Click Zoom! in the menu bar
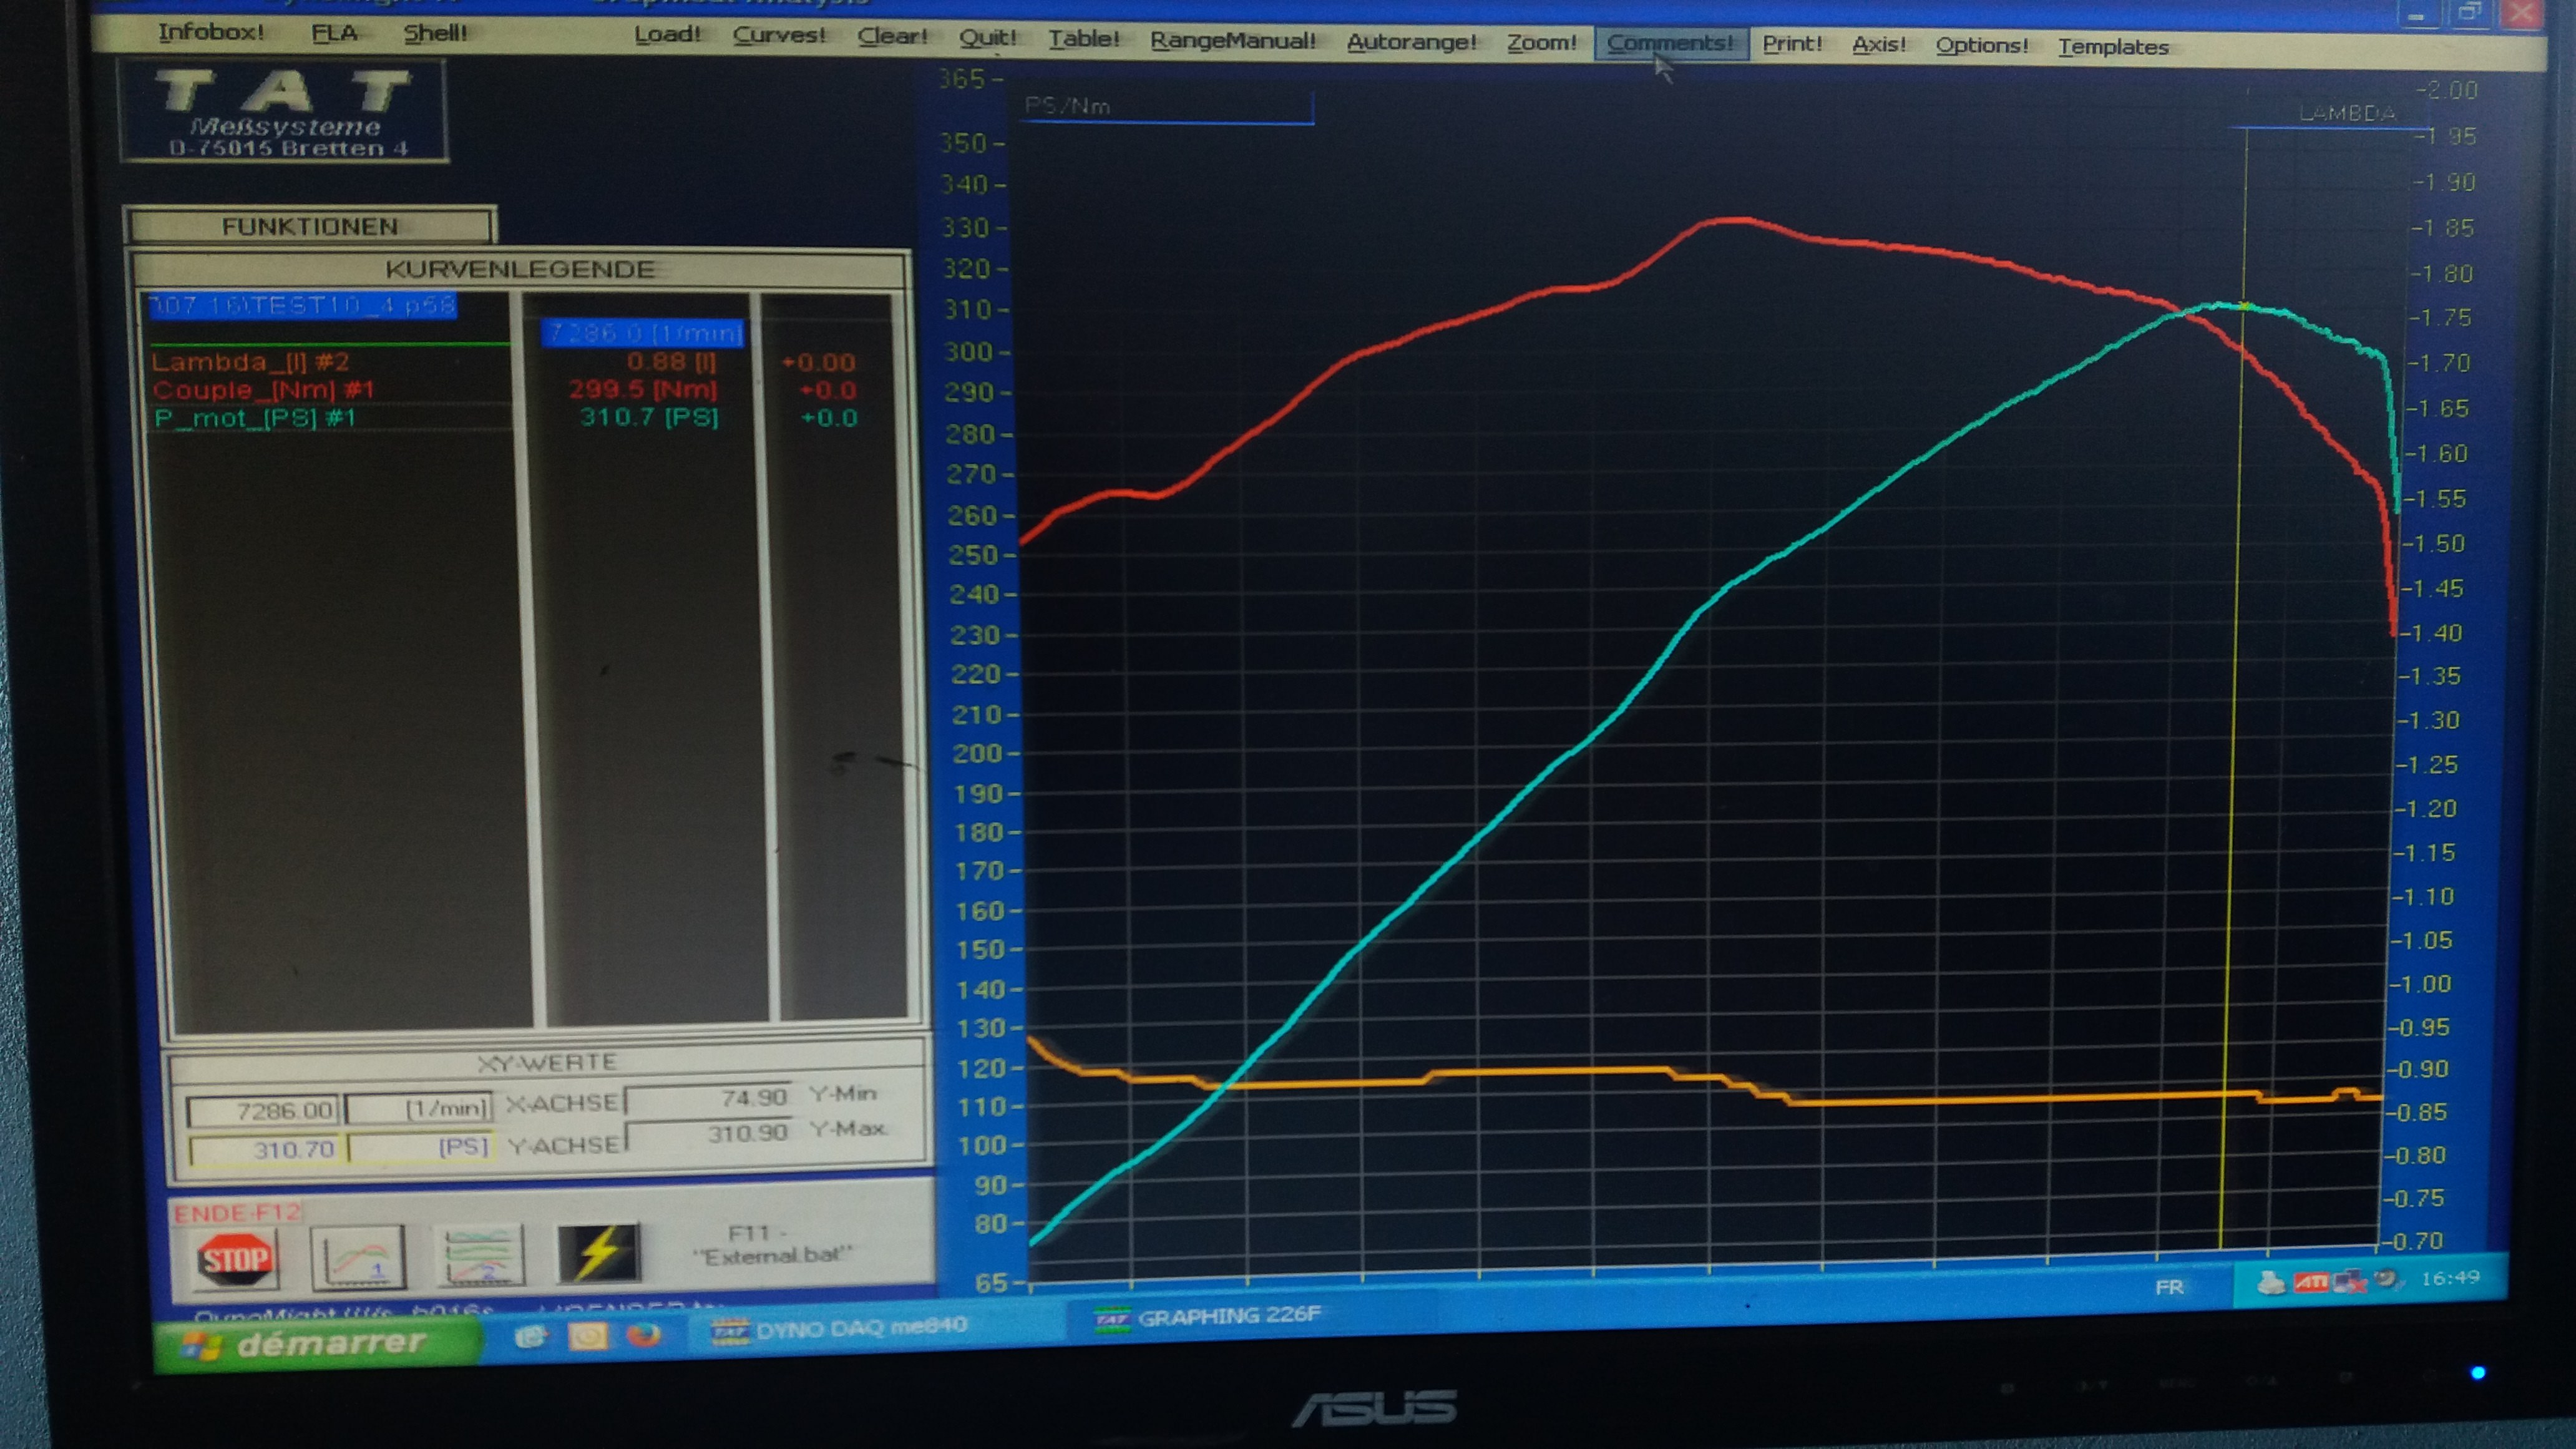Screen dimensions: 2576x1449 pyautogui.click(x=1541, y=43)
